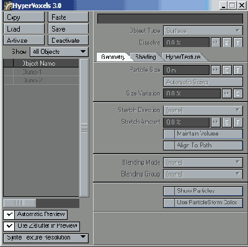Switch to the Geometry tab

pos(113,57)
